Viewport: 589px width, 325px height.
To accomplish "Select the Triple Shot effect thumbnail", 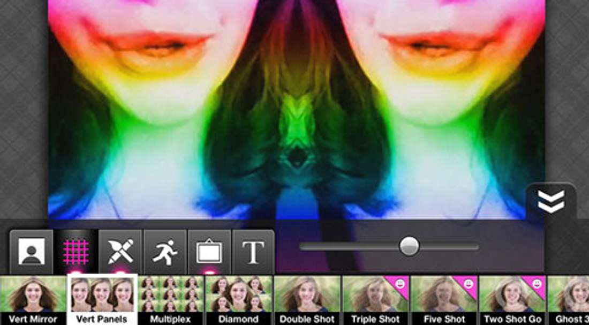I will click(x=376, y=300).
